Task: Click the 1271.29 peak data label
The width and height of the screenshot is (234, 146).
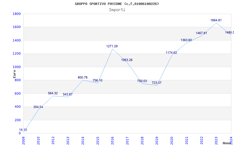Action: pyautogui.click(x=112, y=46)
